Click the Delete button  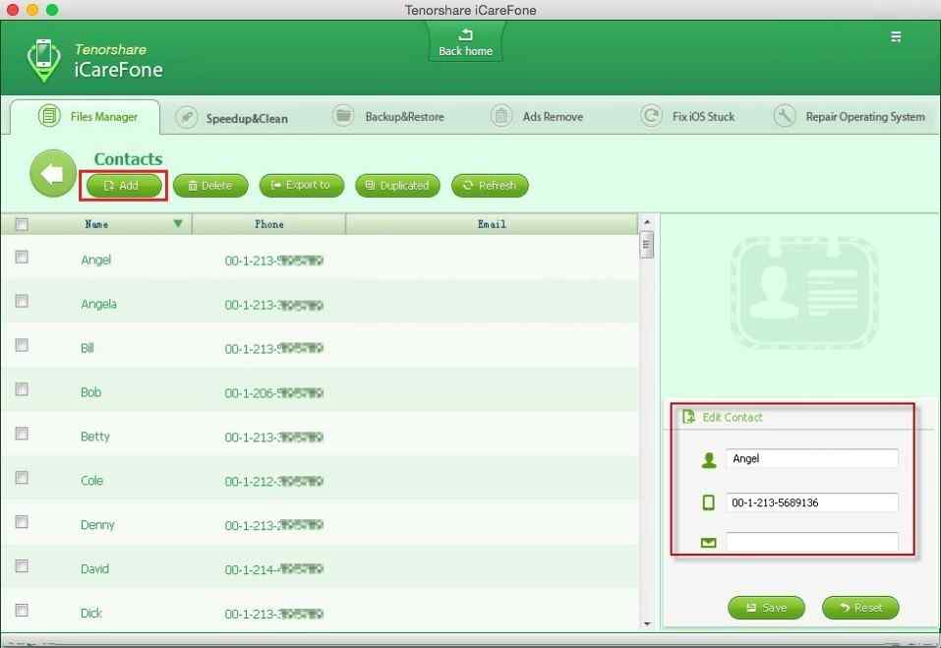(210, 186)
